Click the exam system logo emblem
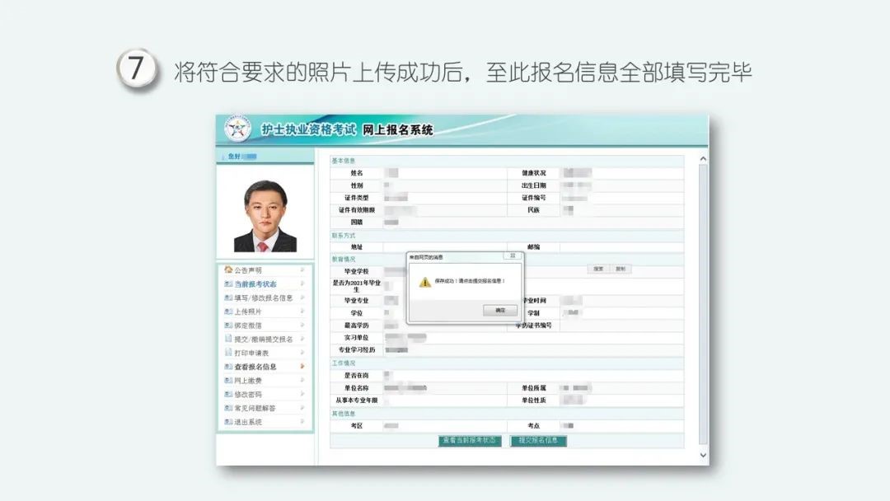The image size is (890, 501). tap(239, 130)
